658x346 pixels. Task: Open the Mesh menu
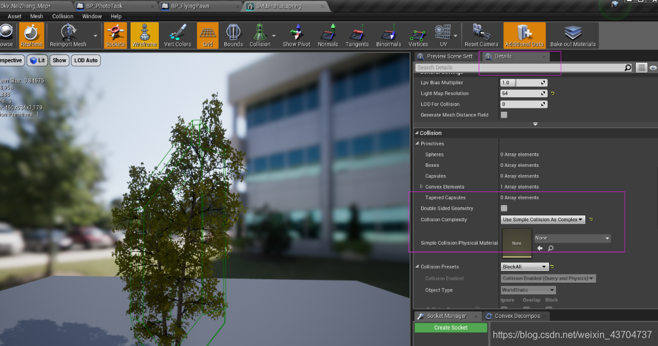coord(36,16)
